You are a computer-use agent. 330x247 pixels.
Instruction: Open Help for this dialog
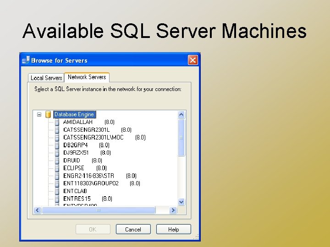(x=174, y=229)
